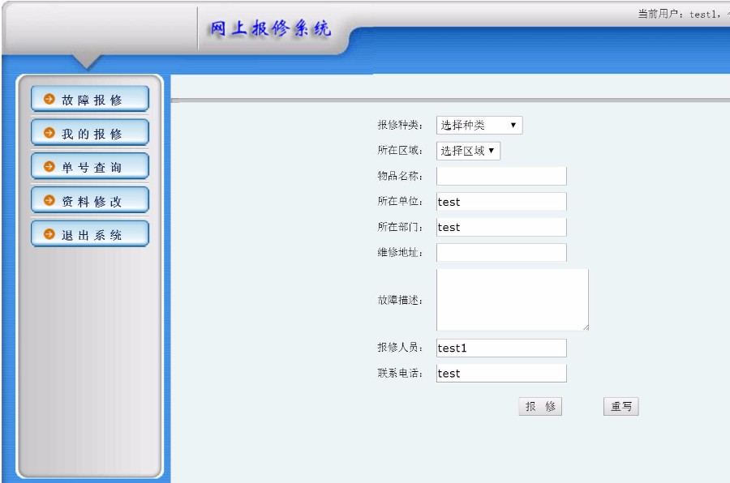Open the 单号查询 menu item

(90, 166)
